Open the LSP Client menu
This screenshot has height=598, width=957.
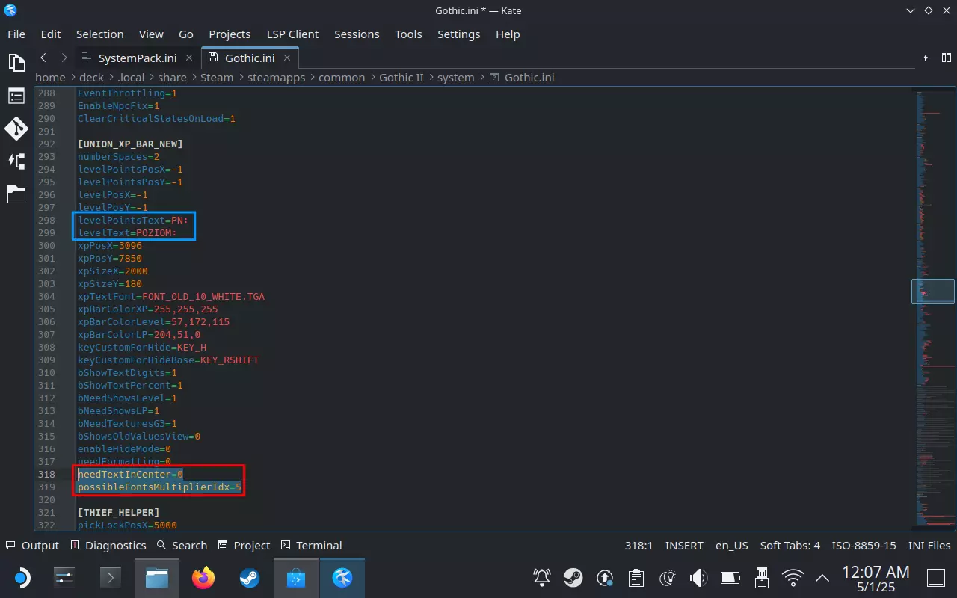pos(292,34)
